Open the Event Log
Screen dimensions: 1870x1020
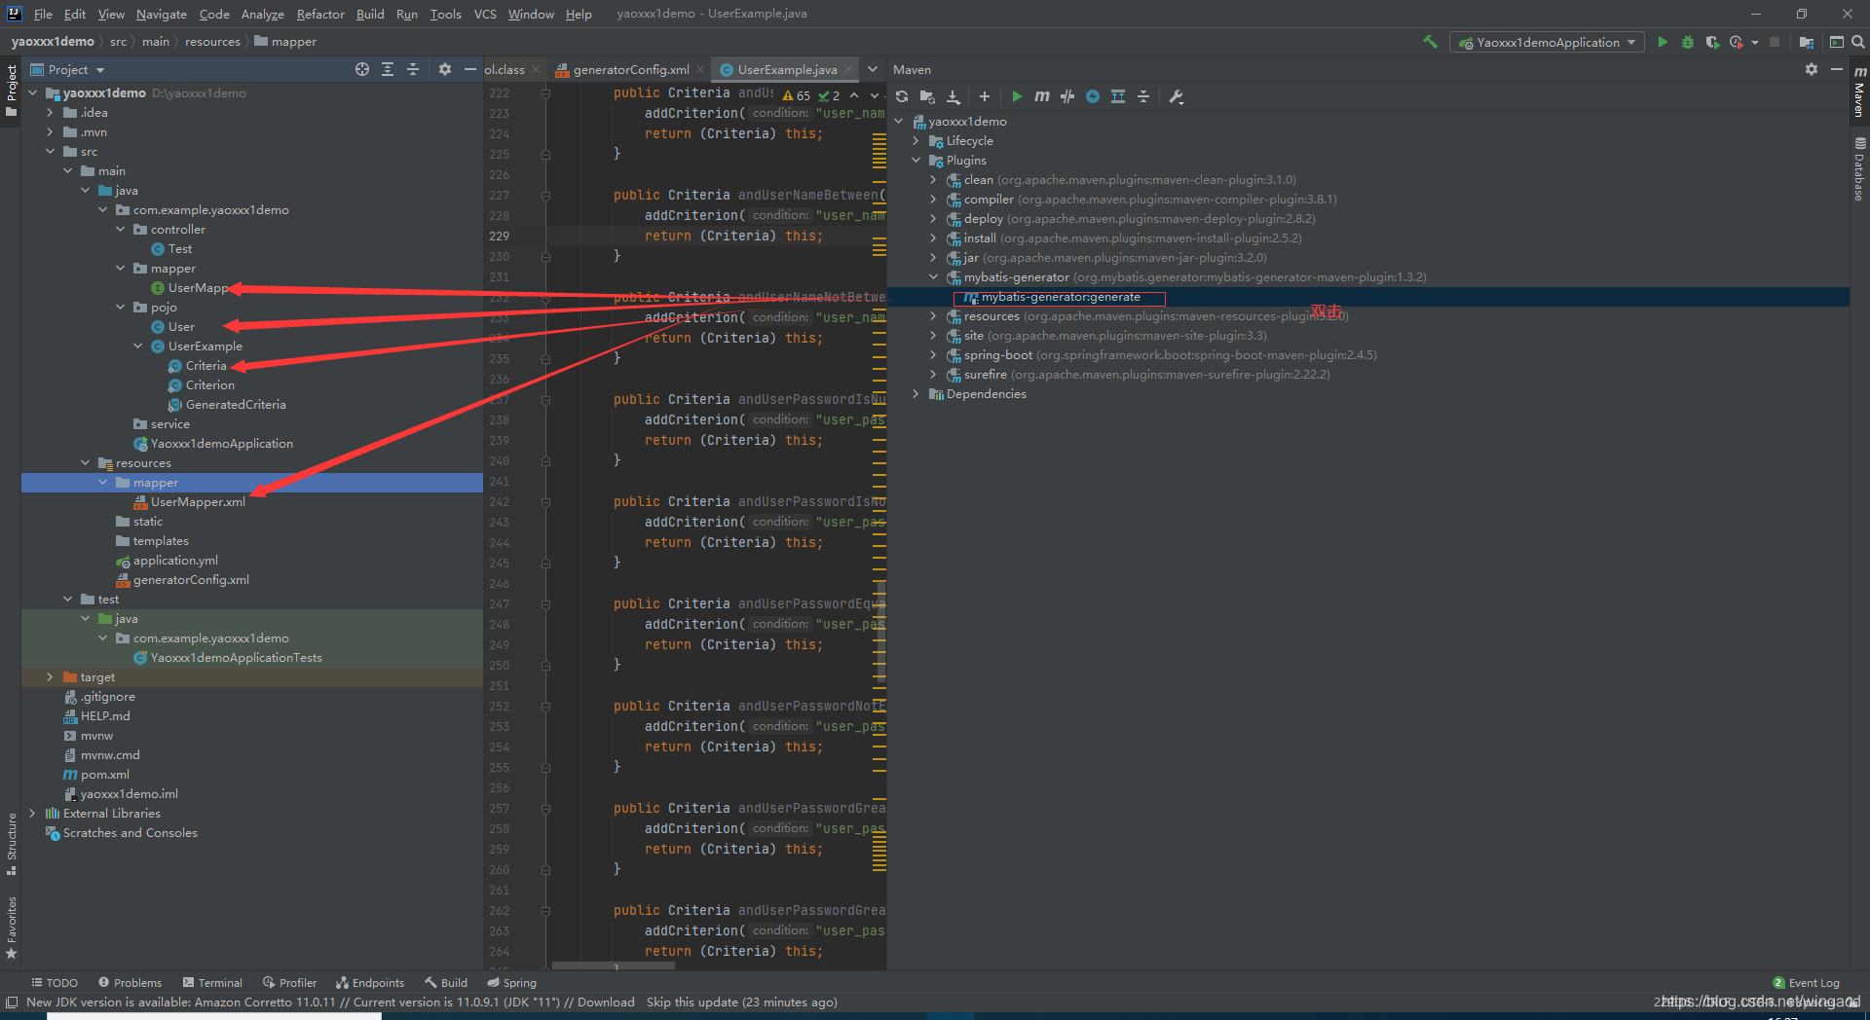[x=1806, y=983]
